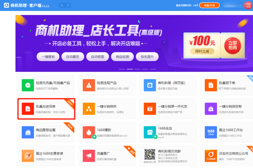Click the 服务到期时间 24天 text
Image resolution: width=253 pixels, height=168 pixels.
[187, 5]
